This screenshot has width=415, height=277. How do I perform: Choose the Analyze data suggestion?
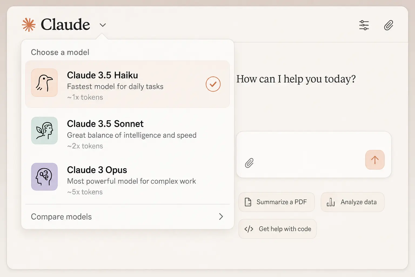(353, 202)
